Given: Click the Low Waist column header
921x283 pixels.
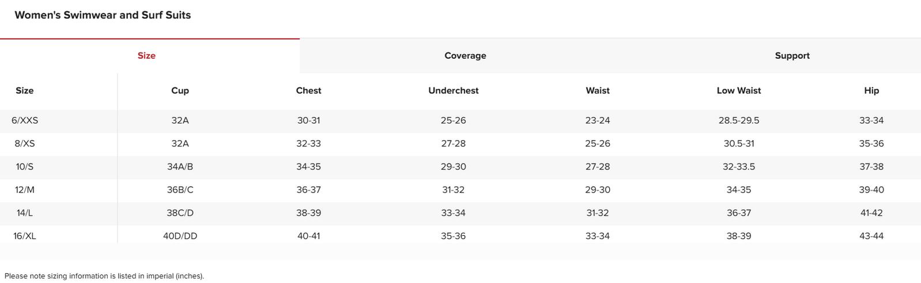Looking at the screenshot, I should point(739,90).
